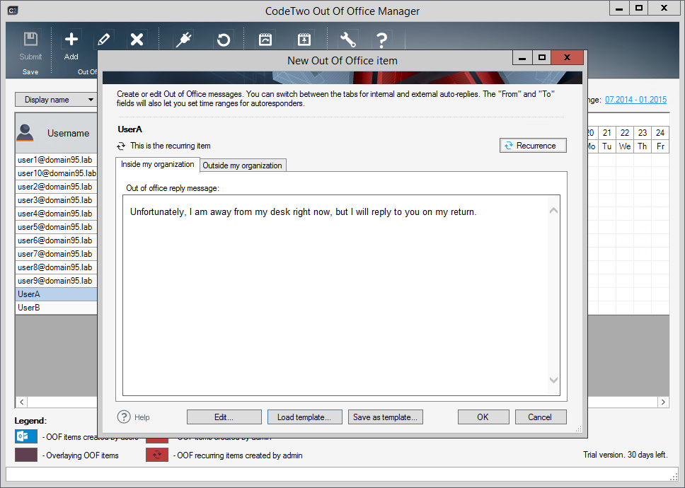This screenshot has height=488, width=685.
Task: Minimize the New Out Of Office item dialog
Action: click(522, 57)
